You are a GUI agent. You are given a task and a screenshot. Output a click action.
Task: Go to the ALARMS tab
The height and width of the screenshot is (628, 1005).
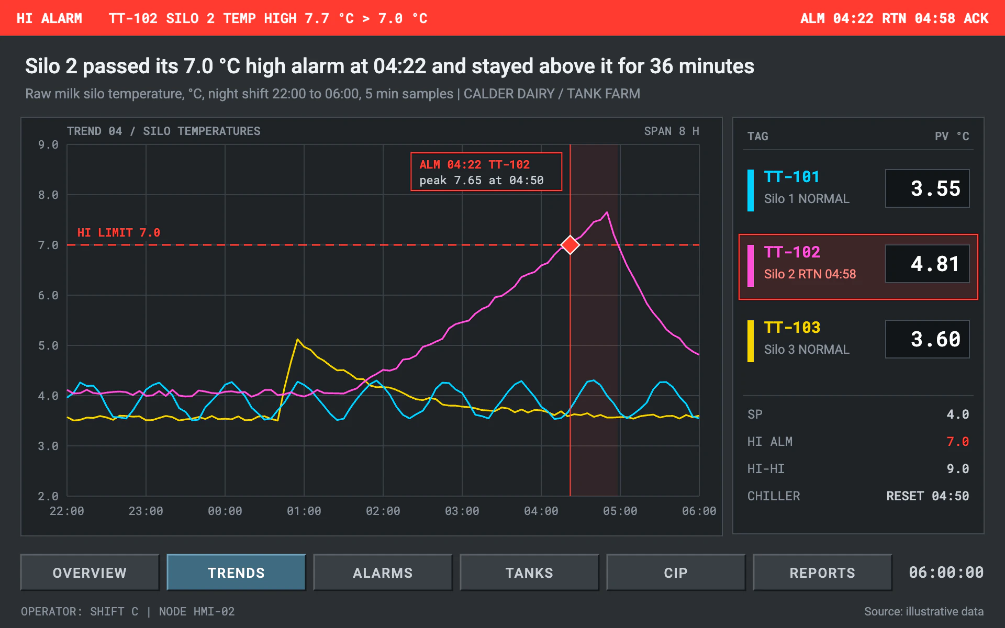[383, 573]
